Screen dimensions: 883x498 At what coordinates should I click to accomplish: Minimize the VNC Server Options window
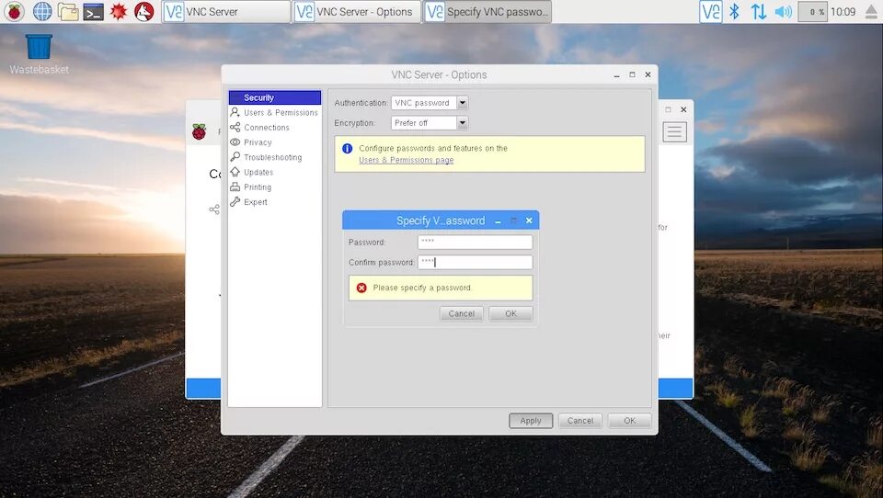click(616, 74)
